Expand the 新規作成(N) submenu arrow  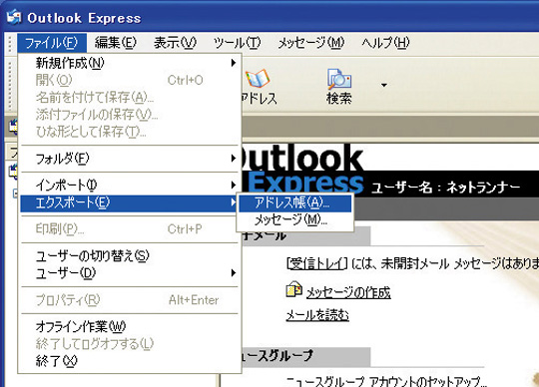234,63
